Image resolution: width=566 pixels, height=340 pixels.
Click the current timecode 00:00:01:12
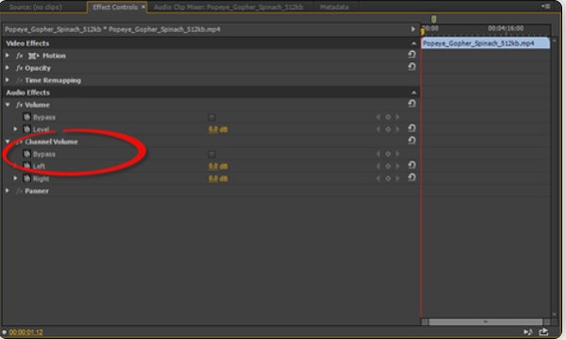[26, 332]
